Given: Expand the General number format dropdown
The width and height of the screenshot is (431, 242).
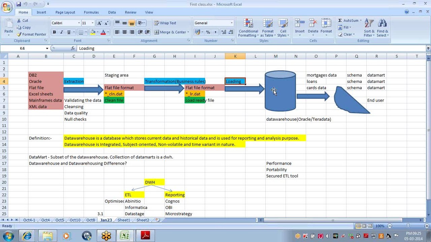Looking at the screenshot, I should (231, 23).
